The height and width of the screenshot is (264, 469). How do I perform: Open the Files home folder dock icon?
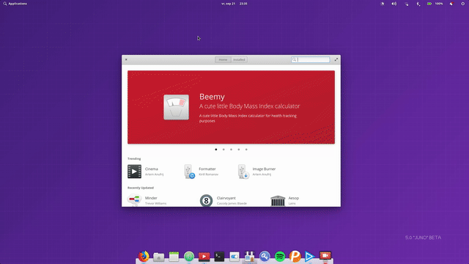point(159,257)
